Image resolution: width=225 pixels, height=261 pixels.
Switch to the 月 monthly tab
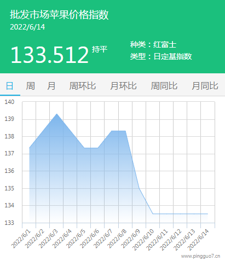coord(51,86)
